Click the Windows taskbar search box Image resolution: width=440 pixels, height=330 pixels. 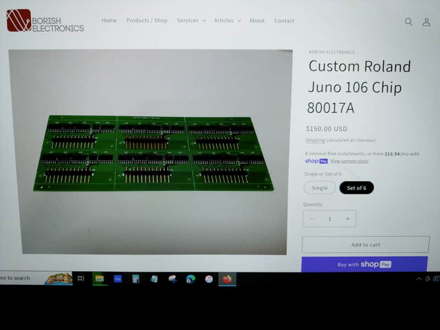click(36, 278)
